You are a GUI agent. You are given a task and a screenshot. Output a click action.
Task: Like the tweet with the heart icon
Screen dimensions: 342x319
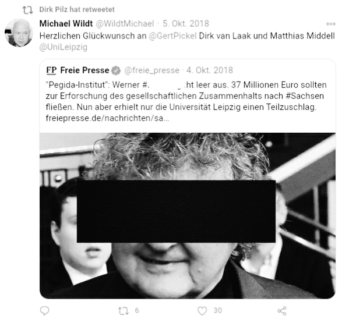point(202,311)
